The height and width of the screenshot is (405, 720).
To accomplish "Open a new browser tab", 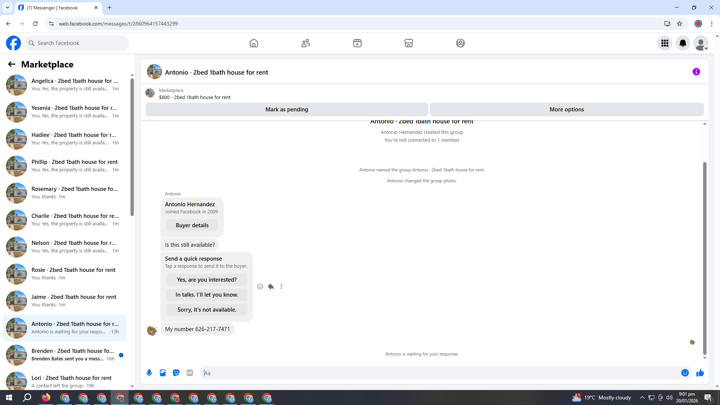I will coord(109,7).
